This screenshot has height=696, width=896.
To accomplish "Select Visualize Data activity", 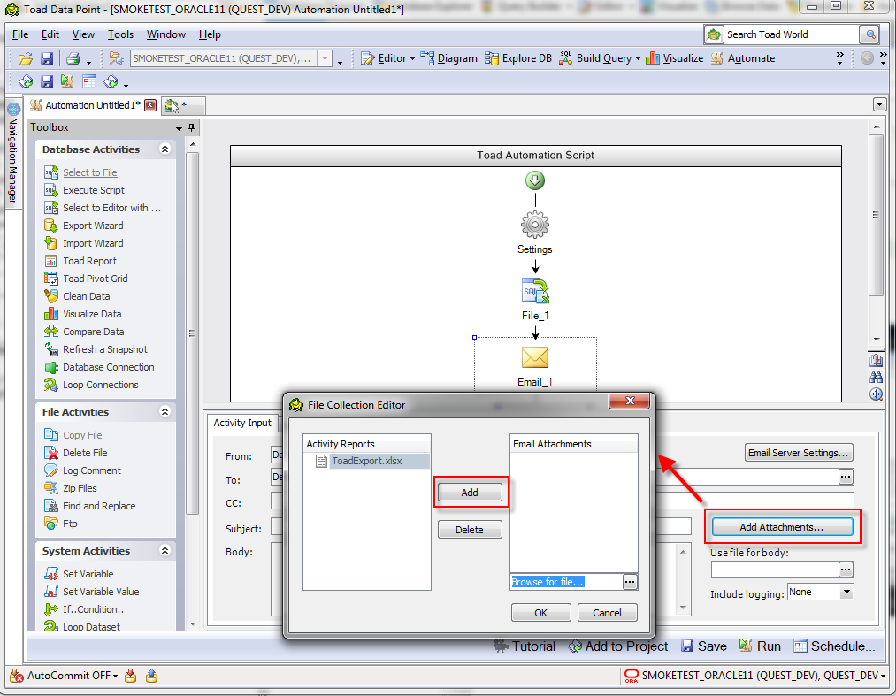I will (92, 314).
